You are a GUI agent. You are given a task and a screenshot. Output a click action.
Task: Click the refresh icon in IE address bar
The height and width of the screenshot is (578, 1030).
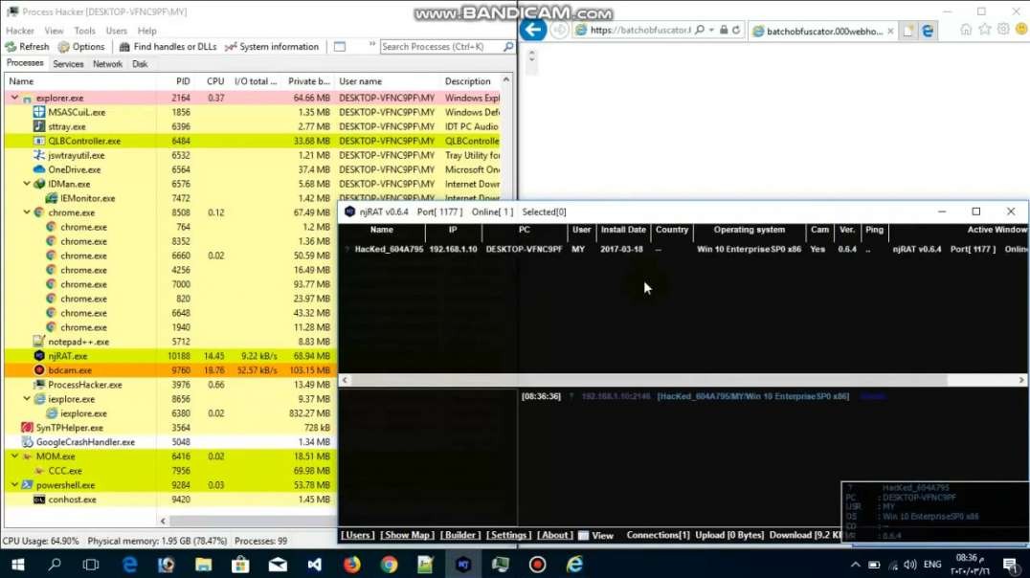tap(736, 31)
